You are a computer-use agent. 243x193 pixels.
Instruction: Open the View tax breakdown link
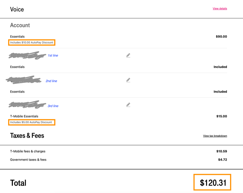pos(215,136)
